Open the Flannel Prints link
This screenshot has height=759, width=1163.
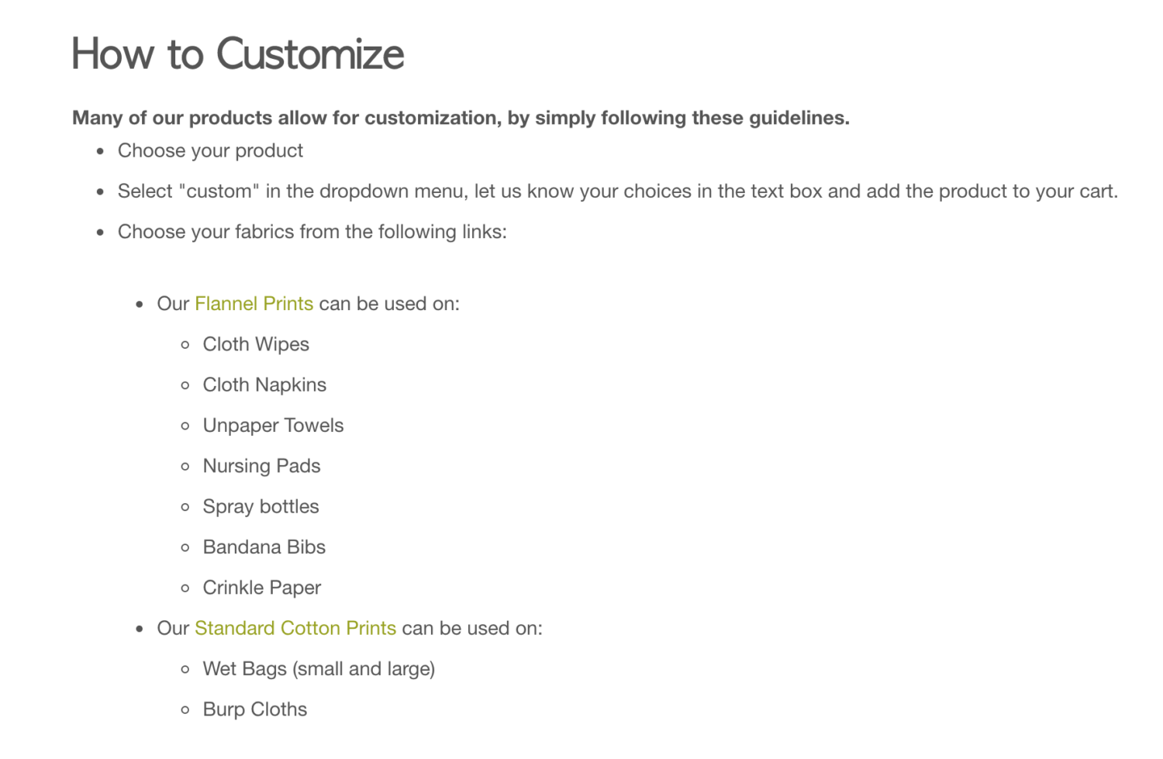(254, 303)
